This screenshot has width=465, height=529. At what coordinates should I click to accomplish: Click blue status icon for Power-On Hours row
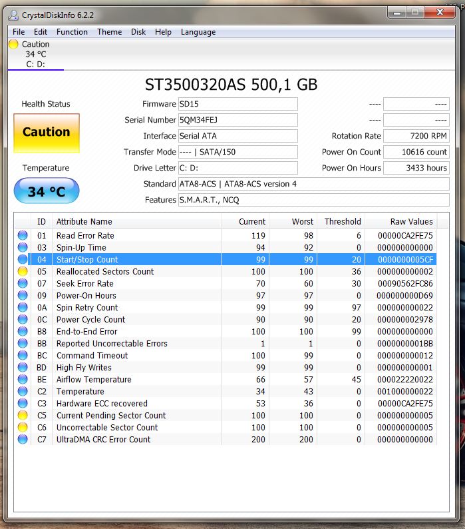point(23,295)
